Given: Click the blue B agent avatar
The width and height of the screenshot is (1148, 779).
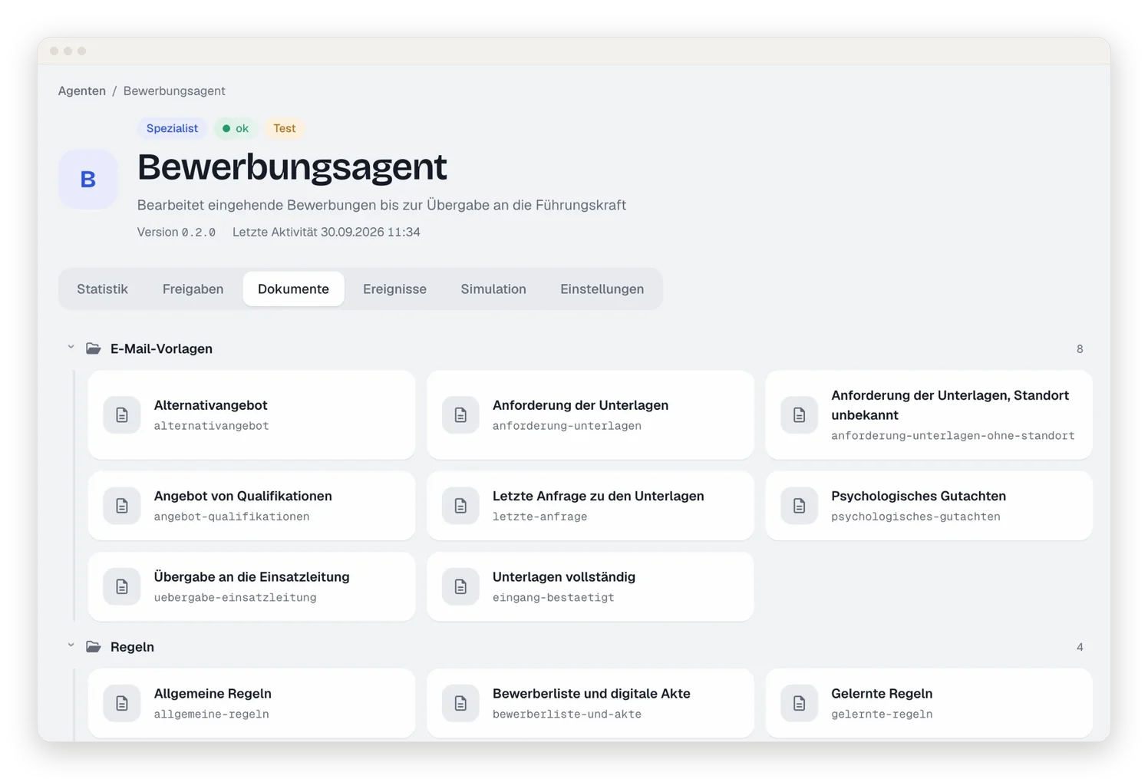Looking at the screenshot, I should [88, 180].
